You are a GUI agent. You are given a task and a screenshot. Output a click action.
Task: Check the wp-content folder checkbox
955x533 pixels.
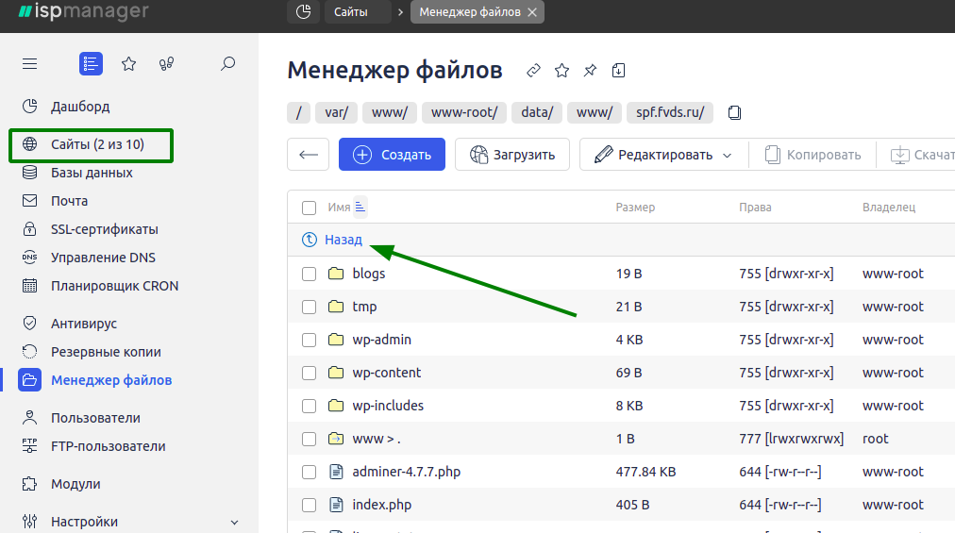pyautogui.click(x=309, y=373)
